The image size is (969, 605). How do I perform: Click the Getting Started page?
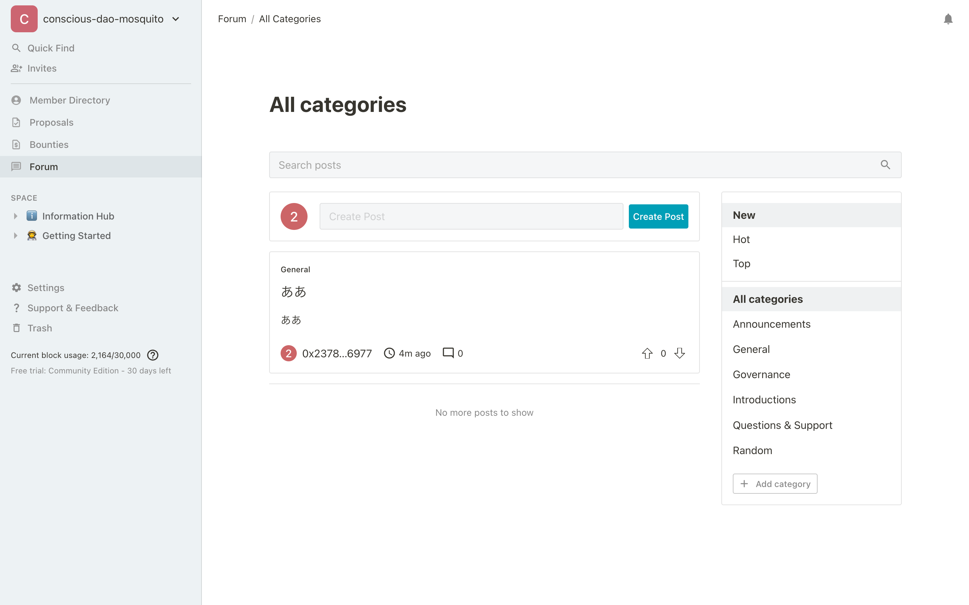click(76, 236)
